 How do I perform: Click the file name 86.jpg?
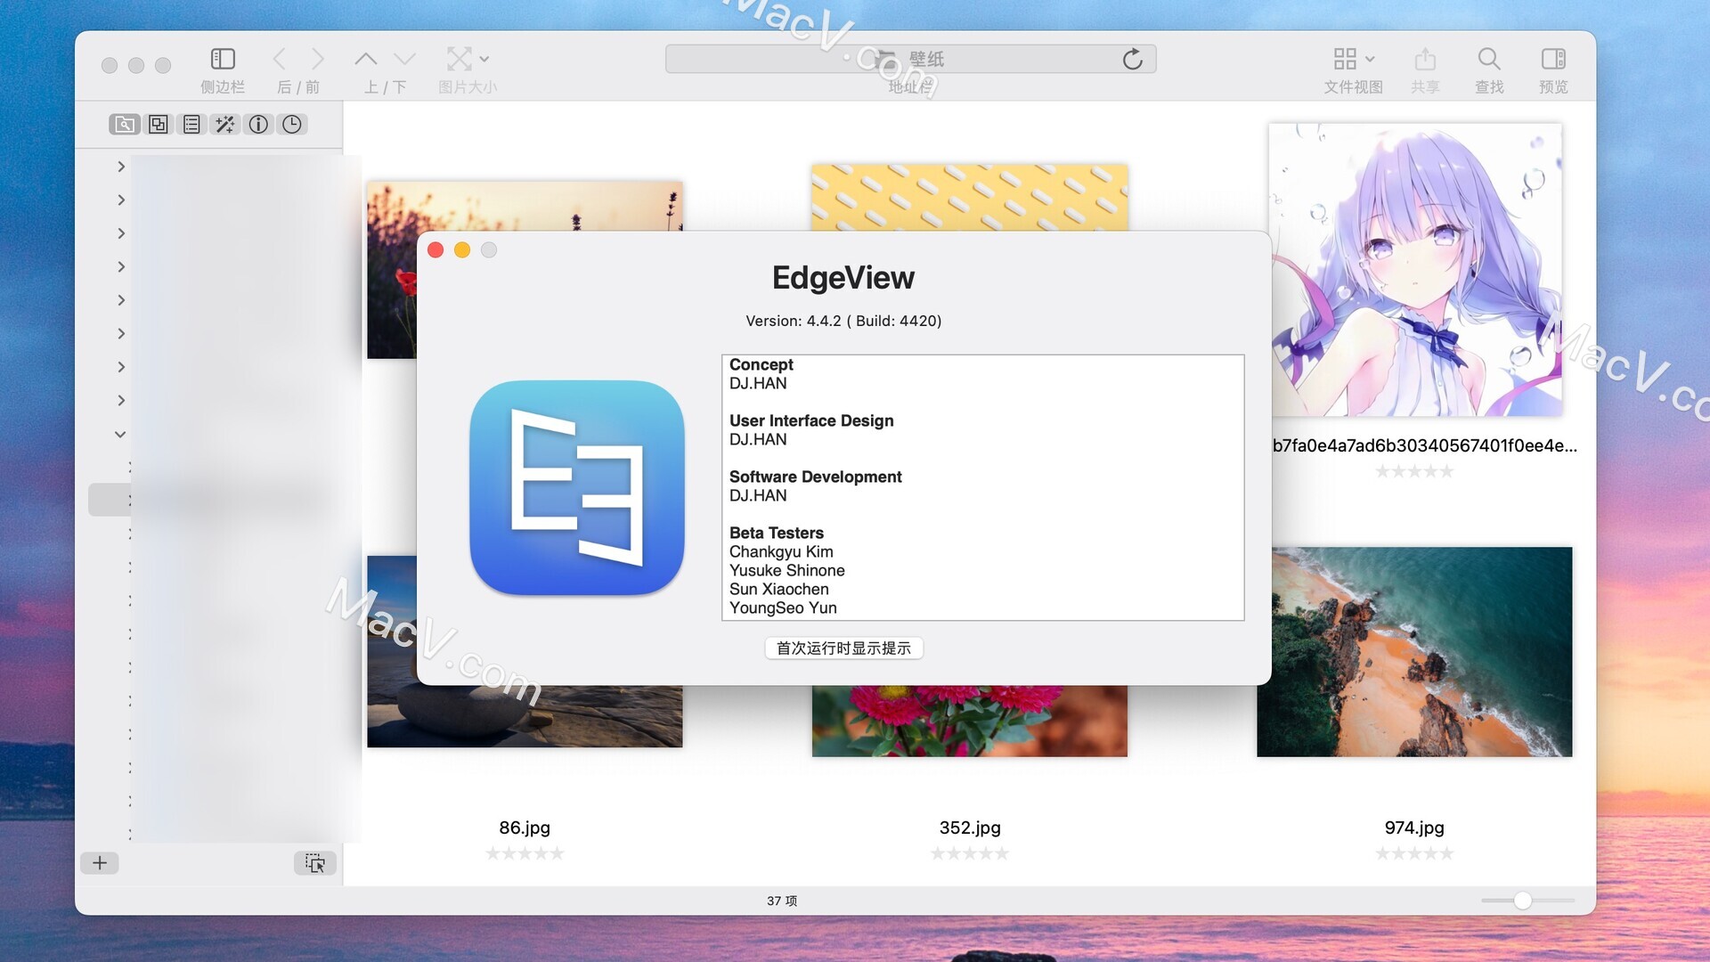click(525, 827)
